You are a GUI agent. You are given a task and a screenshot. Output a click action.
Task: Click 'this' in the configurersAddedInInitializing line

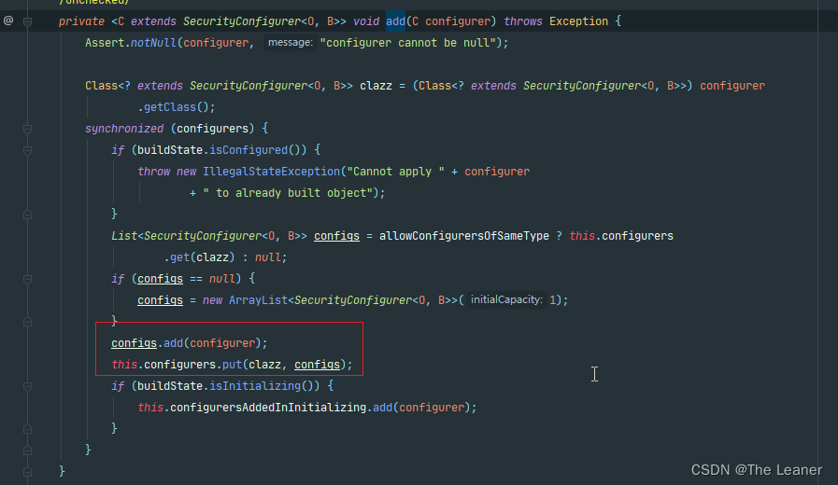[x=150, y=407]
